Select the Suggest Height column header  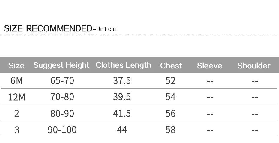coord(61,66)
